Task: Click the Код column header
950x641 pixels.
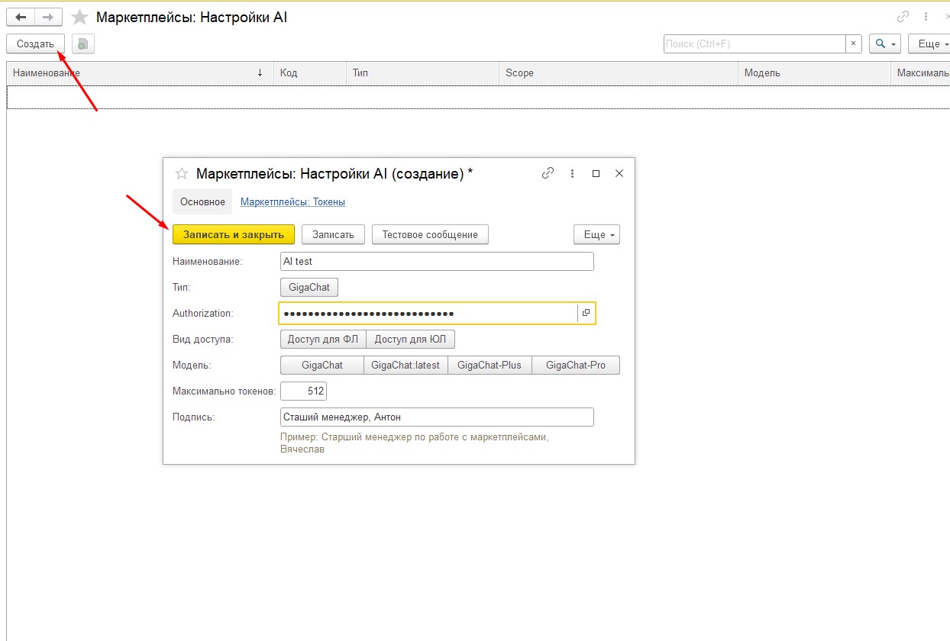Action: (x=309, y=72)
